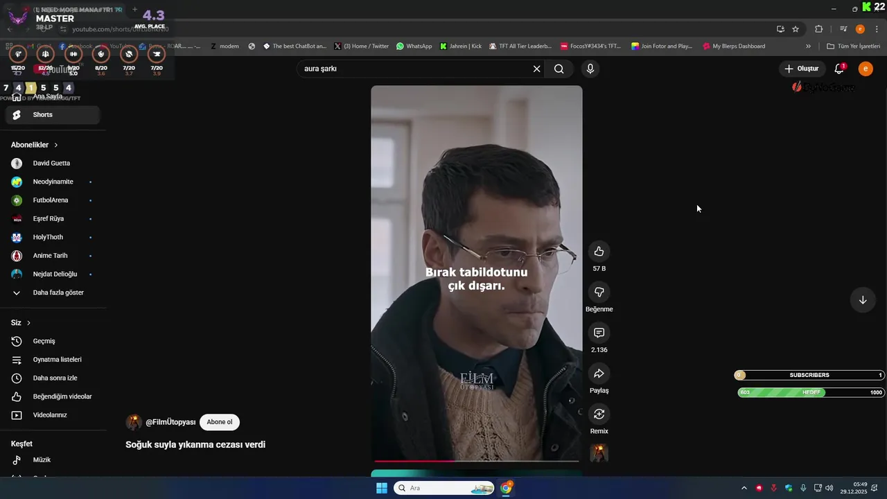Viewport: 887px width, 499px height.
Task: Open Tüm Yer İşaretleri bookmarks folder
Action: (853, 46)
